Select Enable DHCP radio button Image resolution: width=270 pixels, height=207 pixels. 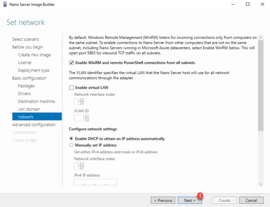coord(71,139)
